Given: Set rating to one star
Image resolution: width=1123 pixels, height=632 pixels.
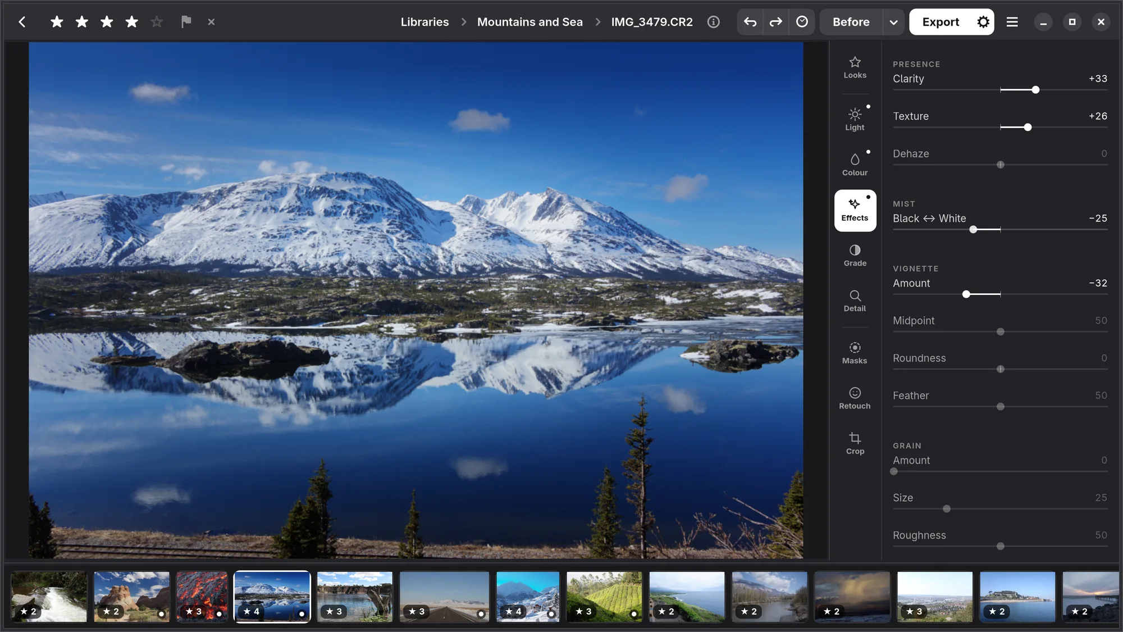Looking at the screenshot, I should tap(57, 22).
